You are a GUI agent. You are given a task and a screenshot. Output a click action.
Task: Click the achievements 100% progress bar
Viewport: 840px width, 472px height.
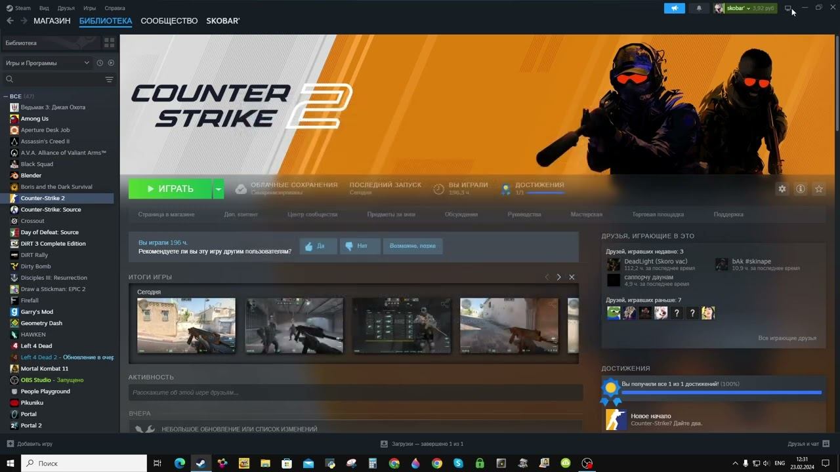coord(721,393)
